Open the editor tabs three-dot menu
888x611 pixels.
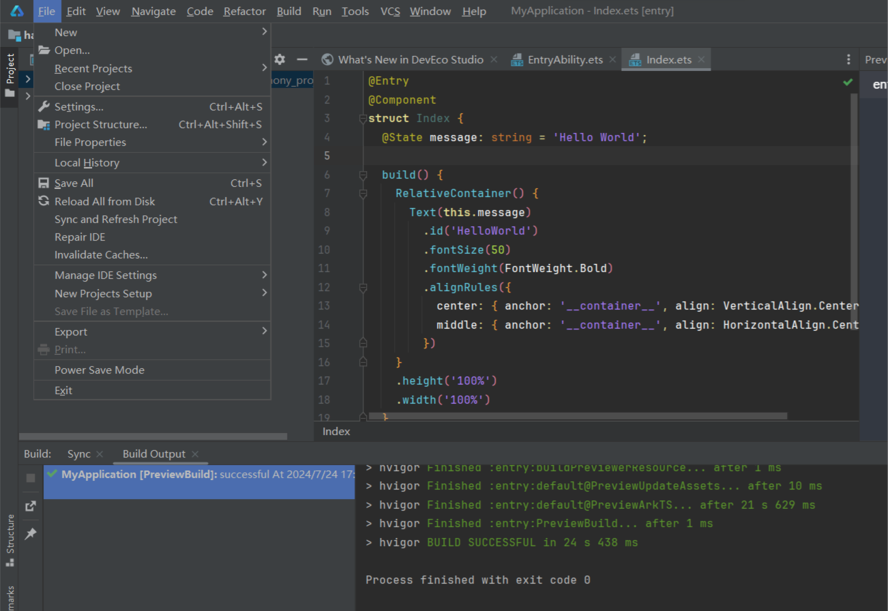pos(848,59)
